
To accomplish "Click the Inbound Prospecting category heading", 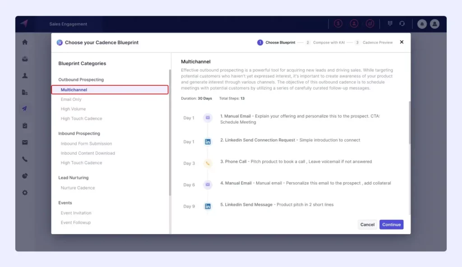I will [x=79, y=133].
